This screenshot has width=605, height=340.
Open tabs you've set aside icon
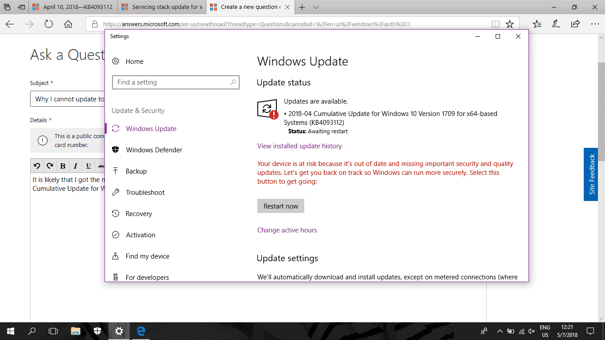click(x=7, y=7)
